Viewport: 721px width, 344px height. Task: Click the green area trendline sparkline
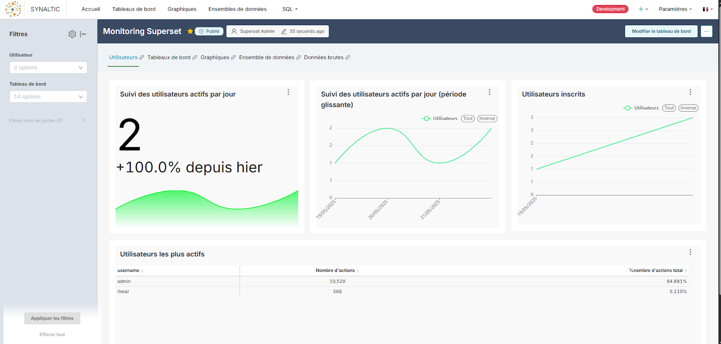pyautogui.click(x=207, y=208)
